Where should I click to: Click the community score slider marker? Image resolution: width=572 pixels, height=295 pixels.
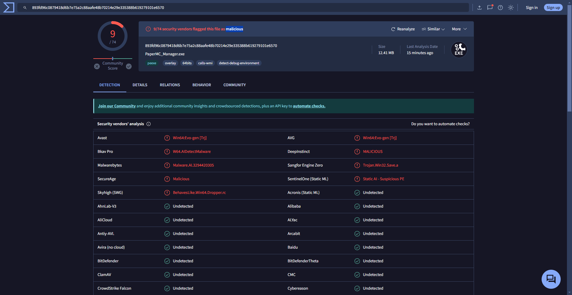point(113,59)
